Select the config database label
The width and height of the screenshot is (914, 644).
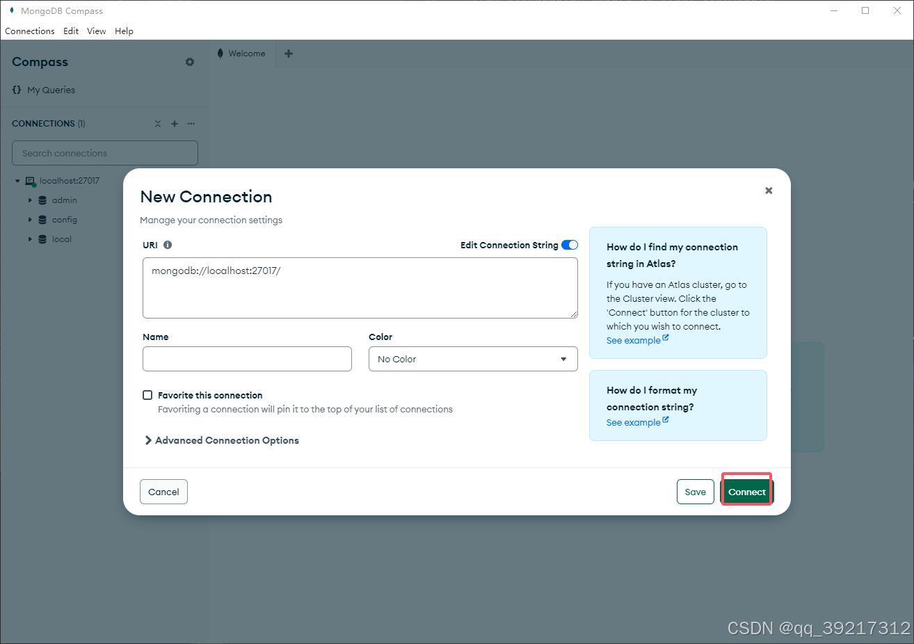[x=64, y=220]
